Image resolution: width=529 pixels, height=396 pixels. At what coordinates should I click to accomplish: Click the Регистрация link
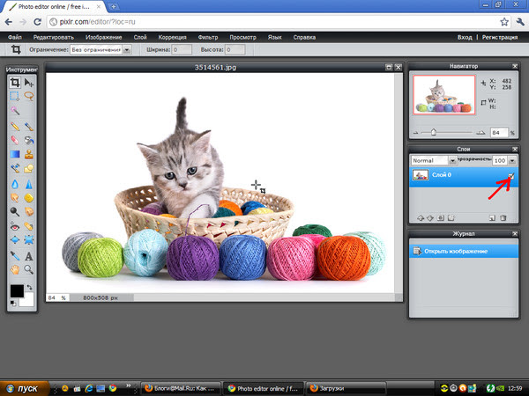[500, 37]
